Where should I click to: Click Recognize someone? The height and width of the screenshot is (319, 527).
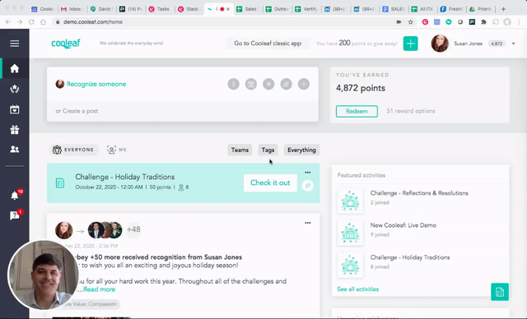pos(96,84)
